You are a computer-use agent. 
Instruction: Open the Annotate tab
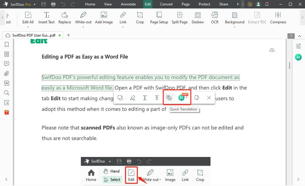coord(128,4)
